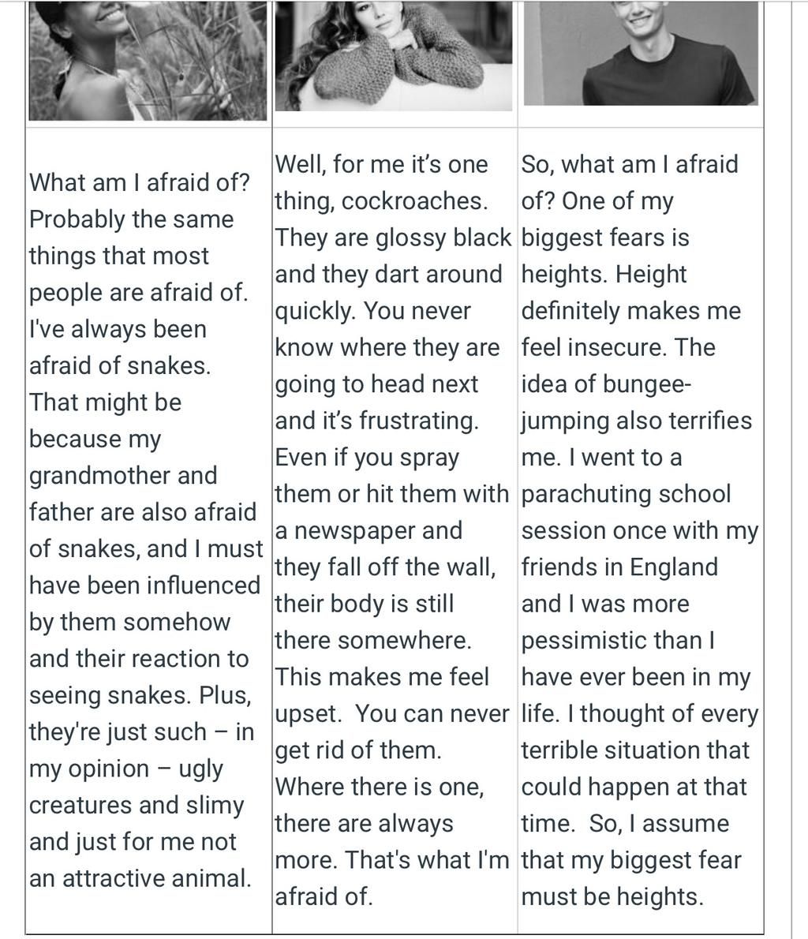Click the text "This makes me feel"
The image size is (808, 939).
tap(382, 677)
